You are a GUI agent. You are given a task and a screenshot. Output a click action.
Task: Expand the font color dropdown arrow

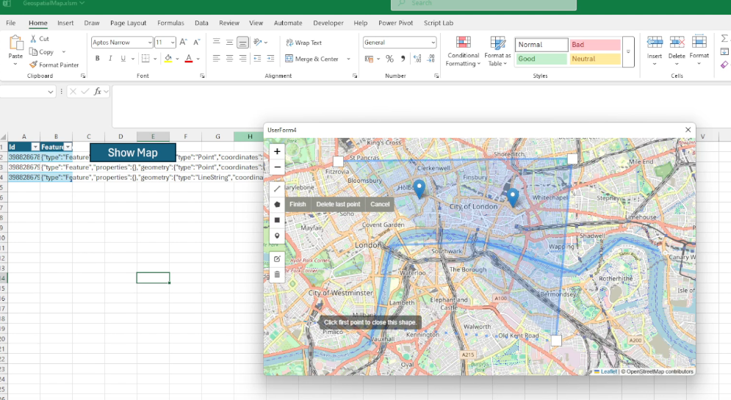pyautogui.click(x=198, y=59)
